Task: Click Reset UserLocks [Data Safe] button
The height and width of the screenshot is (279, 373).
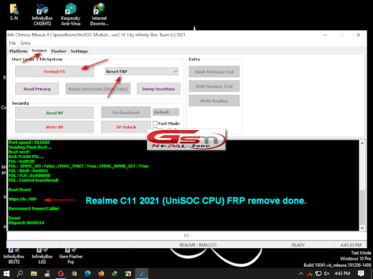Action: pos(98,89)
